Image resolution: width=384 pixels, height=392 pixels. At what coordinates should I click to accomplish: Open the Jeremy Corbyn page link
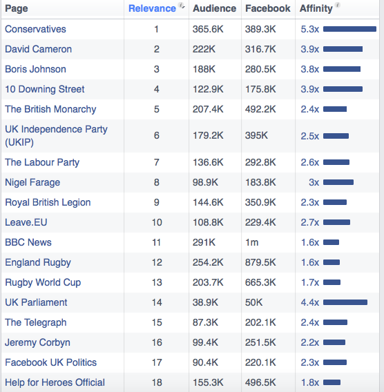coord(37,342)
